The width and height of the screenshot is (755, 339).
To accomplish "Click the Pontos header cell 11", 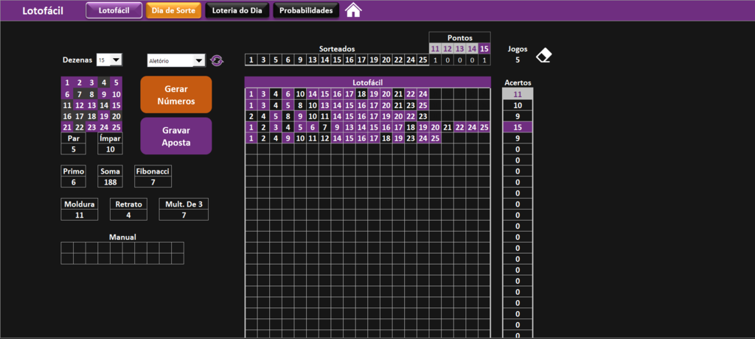I will pos(435,49).
